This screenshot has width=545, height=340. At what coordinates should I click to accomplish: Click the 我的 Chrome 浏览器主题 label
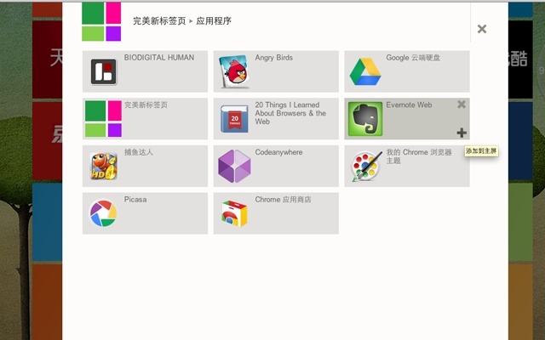click(x=419, y=156)
